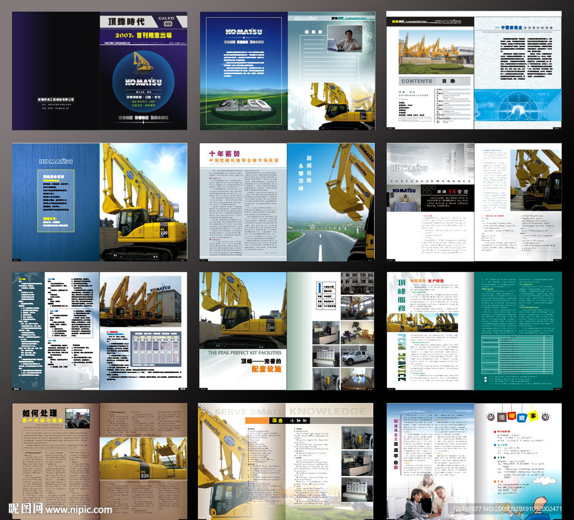Open the SERVE SMALL KNOWLEDGE spread
574x520 pixels.
(x=285, y=461)
